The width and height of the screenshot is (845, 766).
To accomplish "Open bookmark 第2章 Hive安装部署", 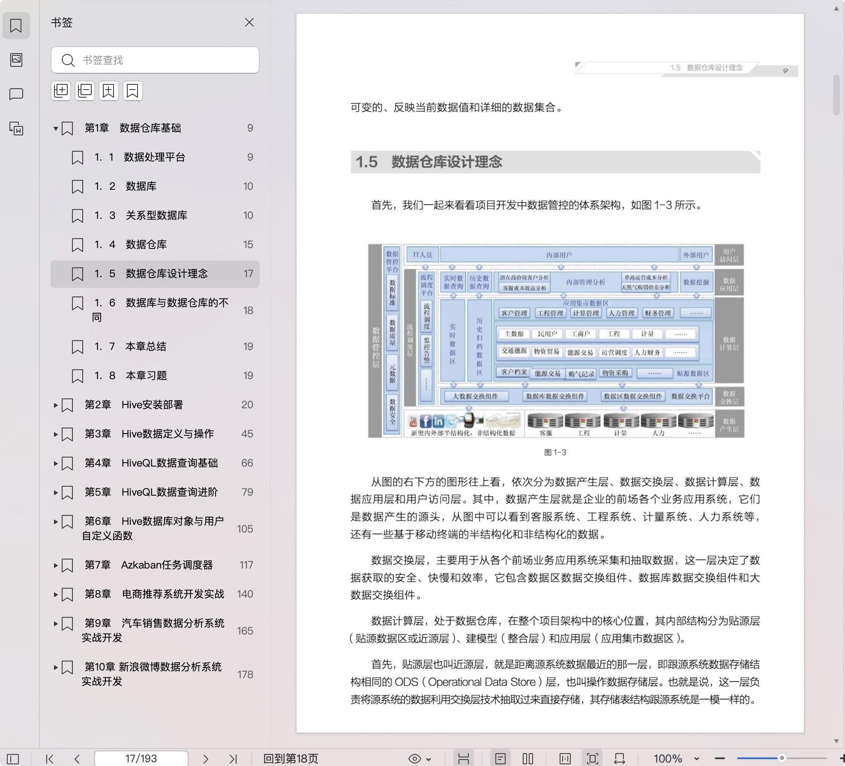I will (155, 405).
